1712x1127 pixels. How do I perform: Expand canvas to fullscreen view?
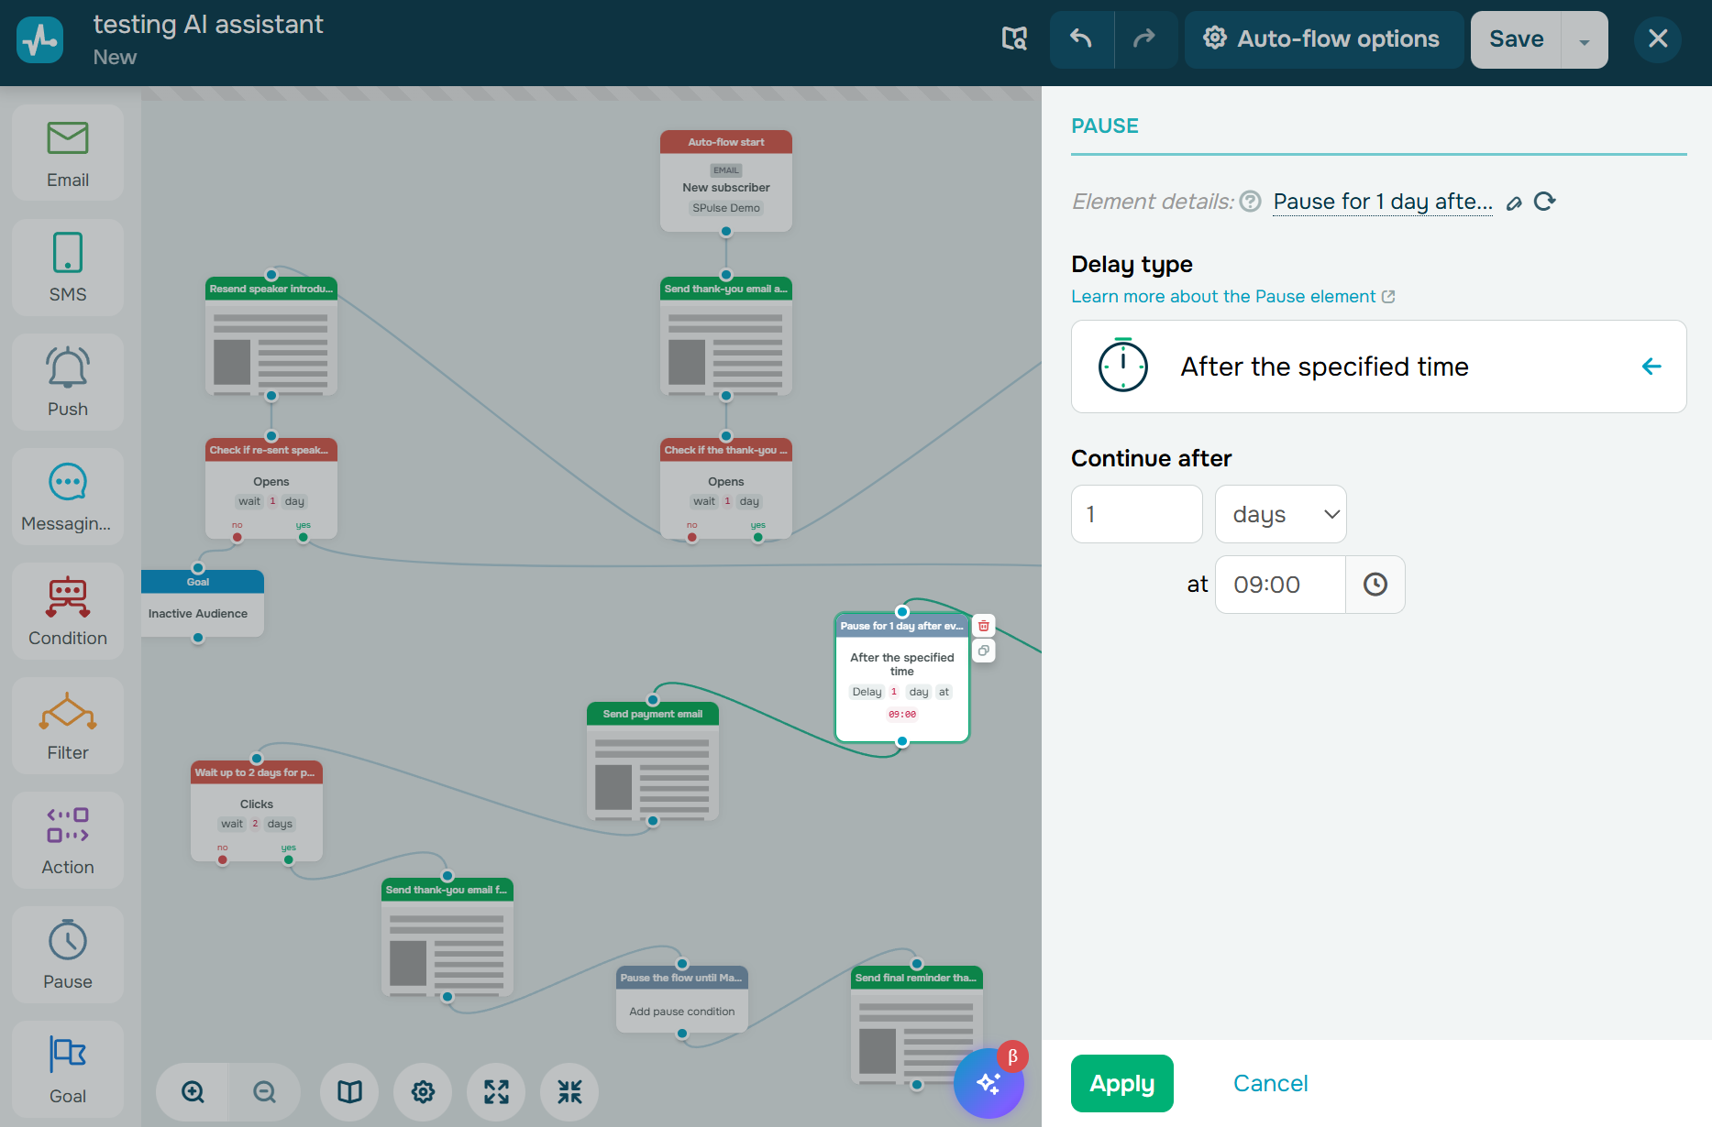coord(496,1092)
